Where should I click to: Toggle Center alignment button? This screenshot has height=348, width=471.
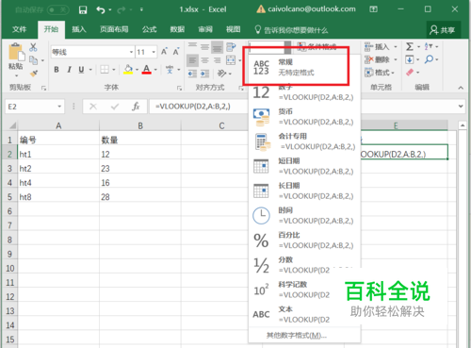[x=204, y=60]
